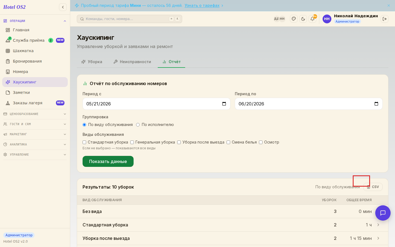The width and height of the screenshot is (395, 247).
Task: Click the Уборок column header
Action: point(329,200)
